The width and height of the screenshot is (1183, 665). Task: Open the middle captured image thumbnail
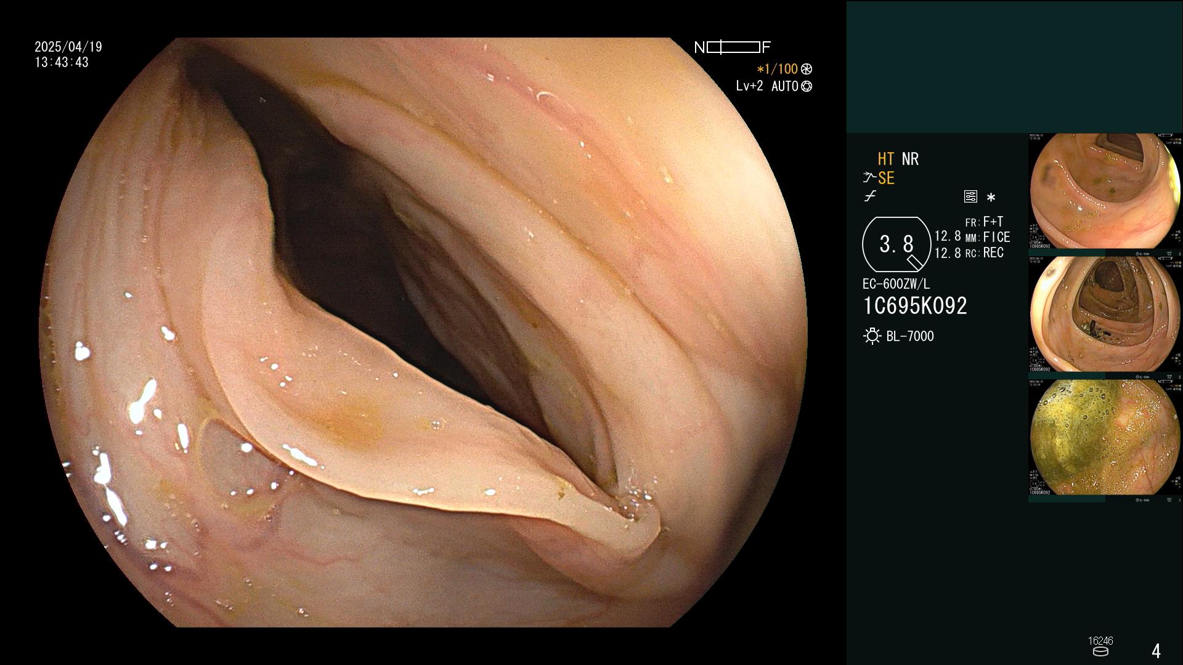[1105, 314]
